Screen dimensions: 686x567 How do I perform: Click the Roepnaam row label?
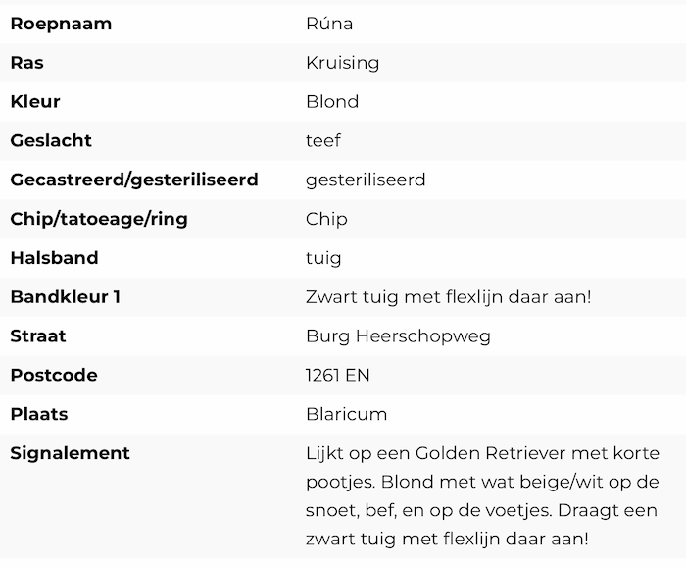[61, 24]
